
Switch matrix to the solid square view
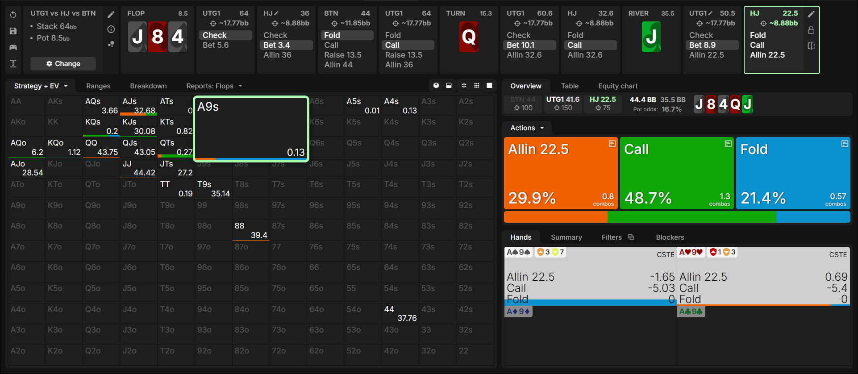tap(489, 86)
